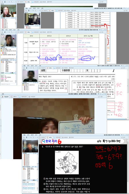The image size is (129, 194).
Task: Click webcam video in score table window
Action: 32,19
